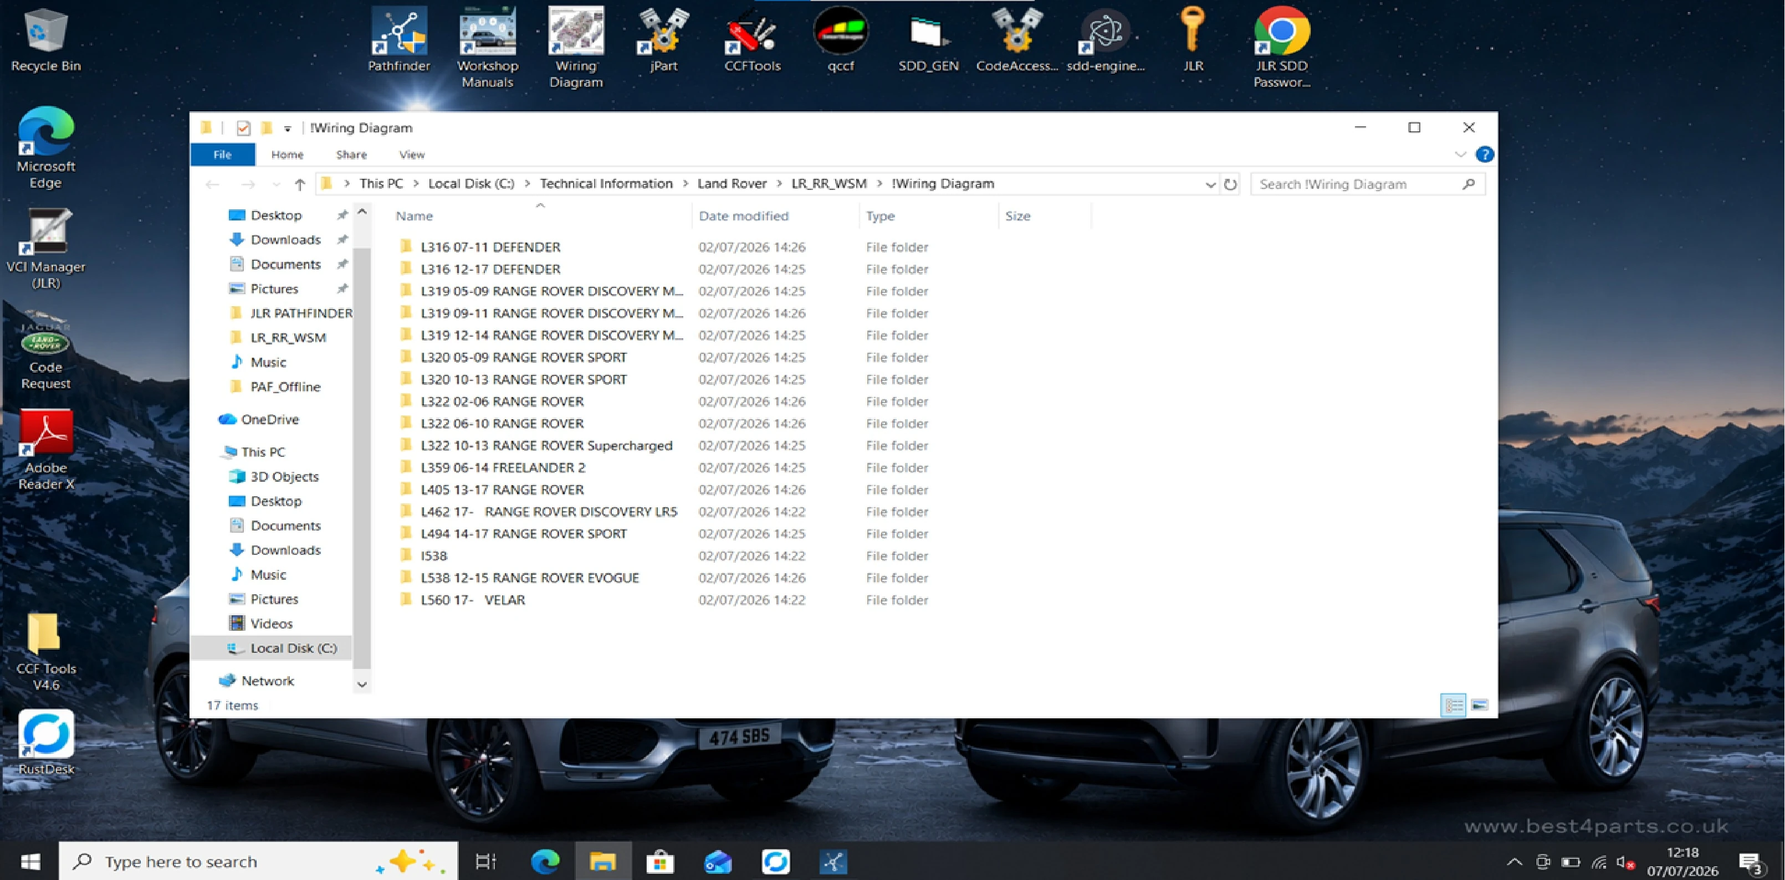
Task: Launch CCFTools desktop shortcut
Action: 752,40
